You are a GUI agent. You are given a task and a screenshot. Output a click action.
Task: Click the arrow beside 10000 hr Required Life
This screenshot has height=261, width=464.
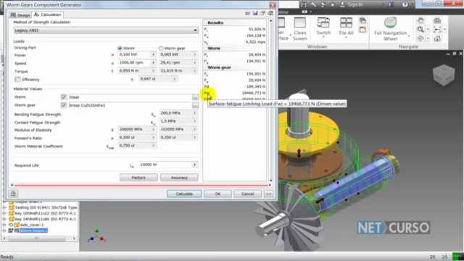tap(195, 165)
